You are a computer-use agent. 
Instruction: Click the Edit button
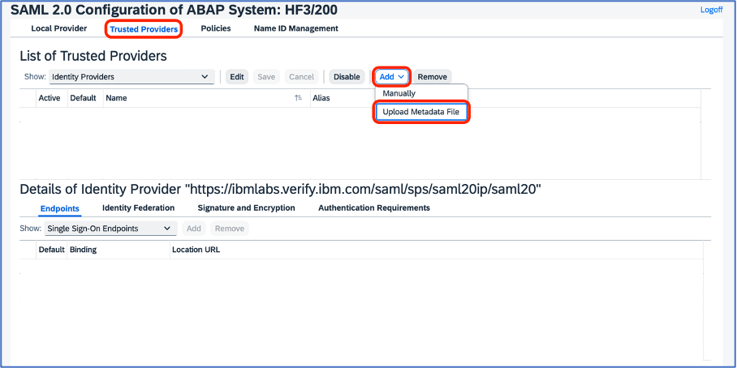237,77
